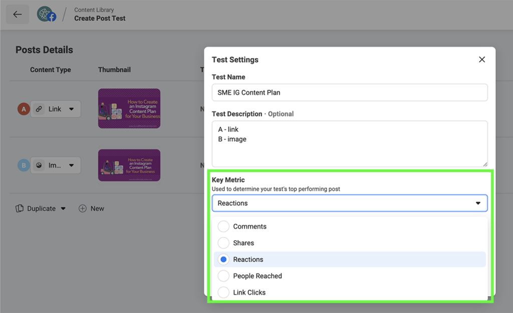Select the blue B variant badge
Viewport: 513px width, 313px height.
[x=24, y=165]
